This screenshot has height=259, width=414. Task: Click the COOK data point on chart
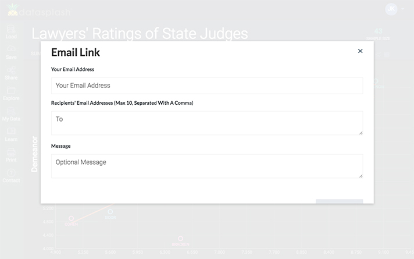(110, 212)
